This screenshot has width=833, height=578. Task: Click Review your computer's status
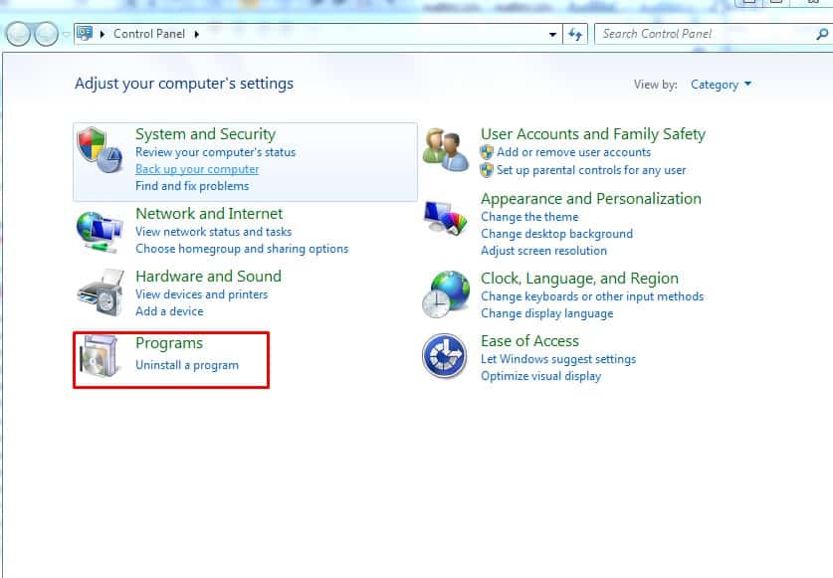coord(215,152)
